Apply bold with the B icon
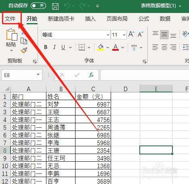 tap(46, 47)
